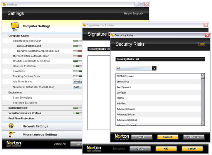The height and width of the screenshot is (155, 212).
Task: Select AdvancedCleaner in risks list
Action: (158, 109)
